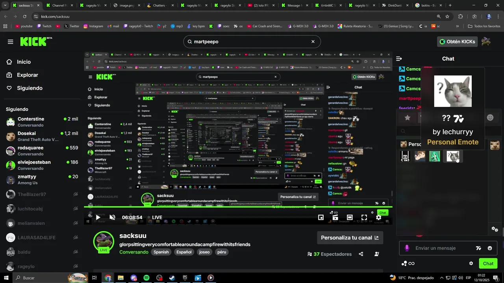Enter fullscreen video mode

(364, 217)
